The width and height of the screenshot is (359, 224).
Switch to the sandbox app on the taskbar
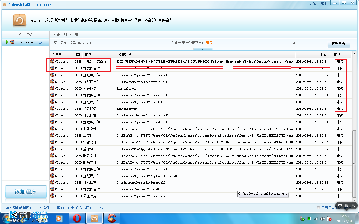[x=95, y=218]
